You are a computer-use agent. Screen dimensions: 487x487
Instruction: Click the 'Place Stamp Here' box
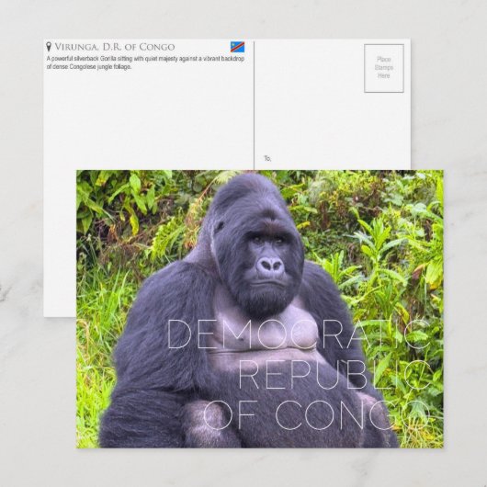(x=384, y=68)
